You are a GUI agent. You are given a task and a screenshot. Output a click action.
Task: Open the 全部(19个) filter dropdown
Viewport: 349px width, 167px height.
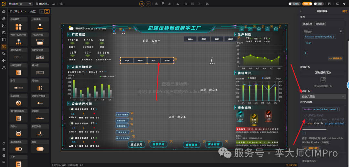(x=17, y=11)
